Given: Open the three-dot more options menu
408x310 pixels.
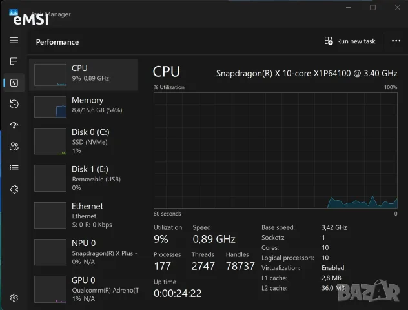Looking at the screenshot, I should click(396, 41).
